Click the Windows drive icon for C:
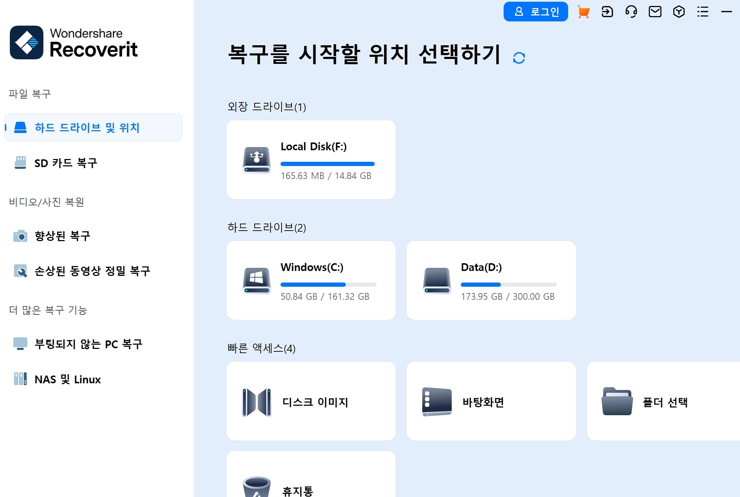740x497 pixels. click(x=257, y=281)
